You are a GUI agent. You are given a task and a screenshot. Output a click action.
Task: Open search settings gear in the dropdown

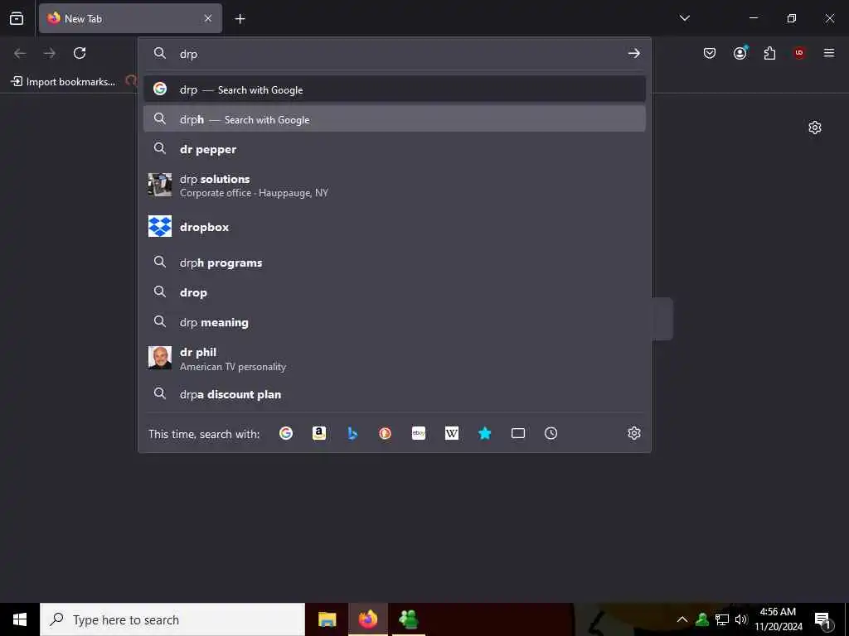(634, 433)
